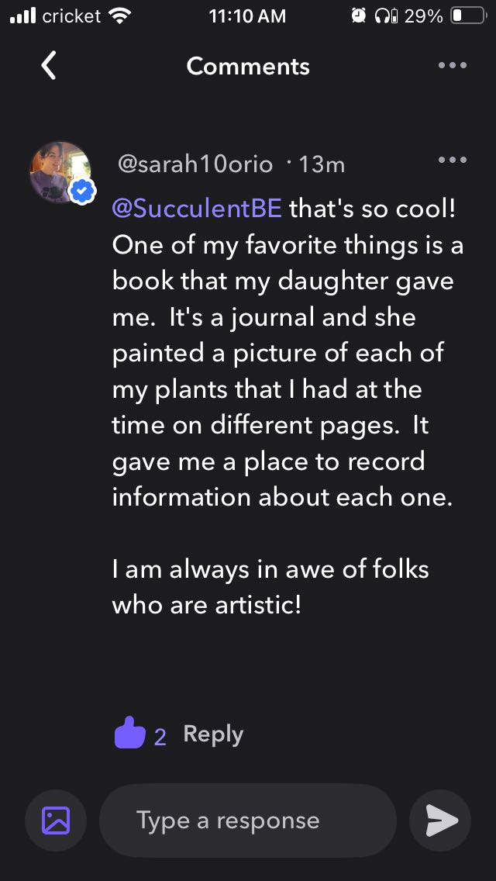496x881 pixels.
Task: Tap the battery icon in the status bar
Action: [467, 16]
